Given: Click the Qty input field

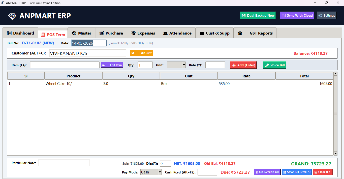Looking at the screenshot, I should (x=145, y=65).
